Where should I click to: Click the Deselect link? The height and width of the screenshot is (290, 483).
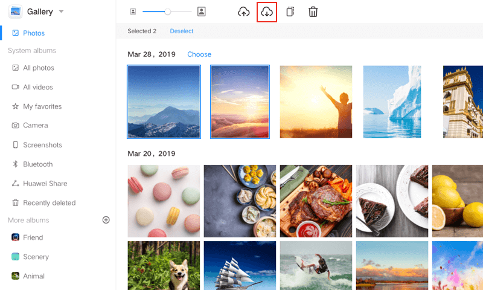[x=182, y=31]
